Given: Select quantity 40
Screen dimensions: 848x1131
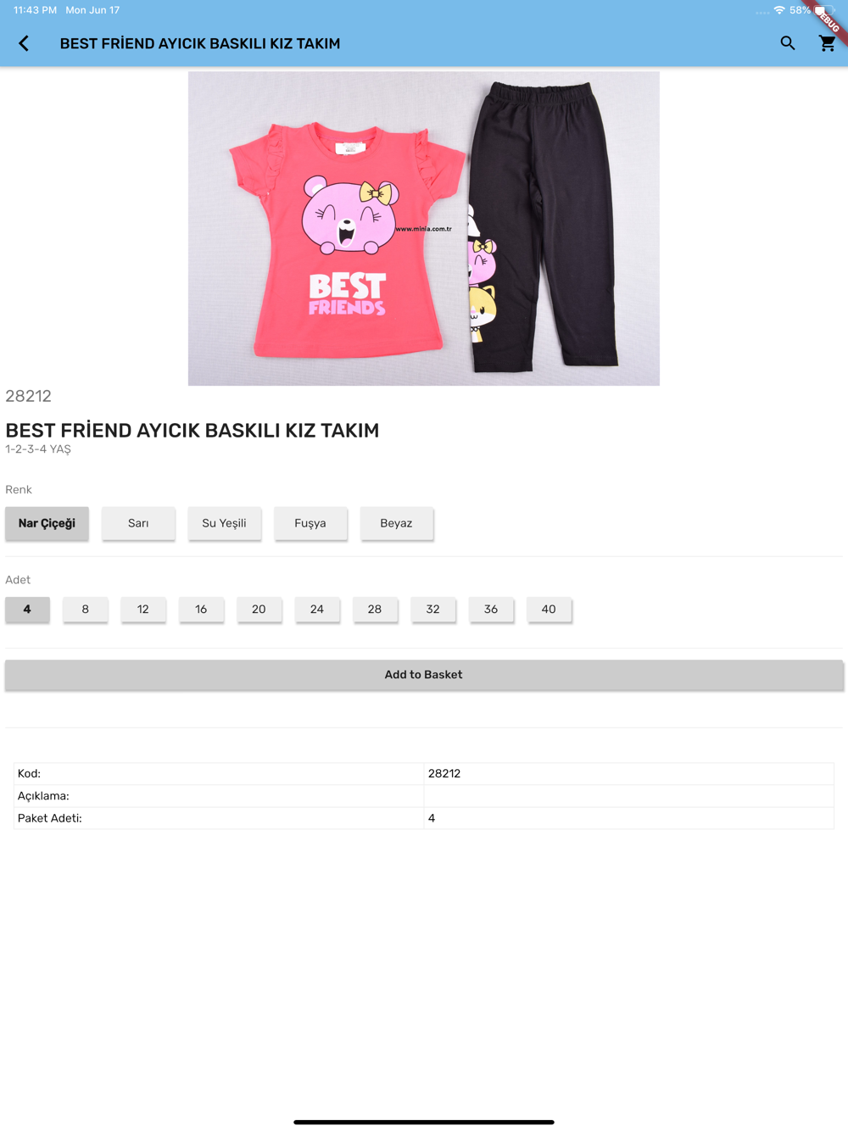Looking at the screenshot, I should pos(549,609).
